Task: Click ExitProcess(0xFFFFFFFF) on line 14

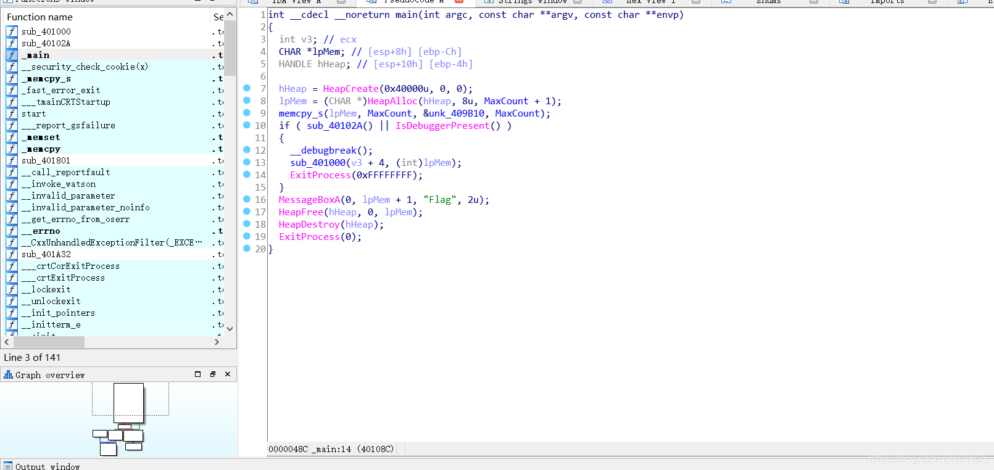Action: coord(356,175)
